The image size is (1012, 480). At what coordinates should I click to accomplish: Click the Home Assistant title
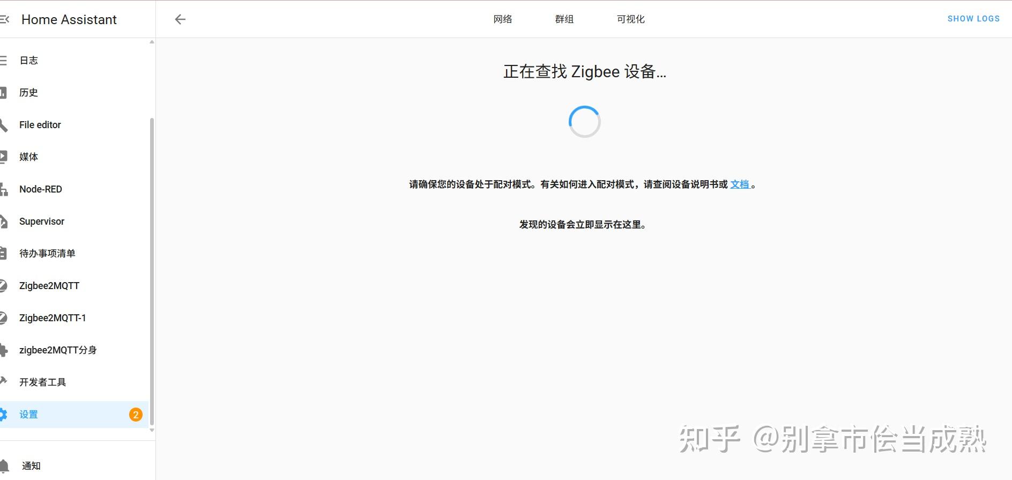click(69, 19)
